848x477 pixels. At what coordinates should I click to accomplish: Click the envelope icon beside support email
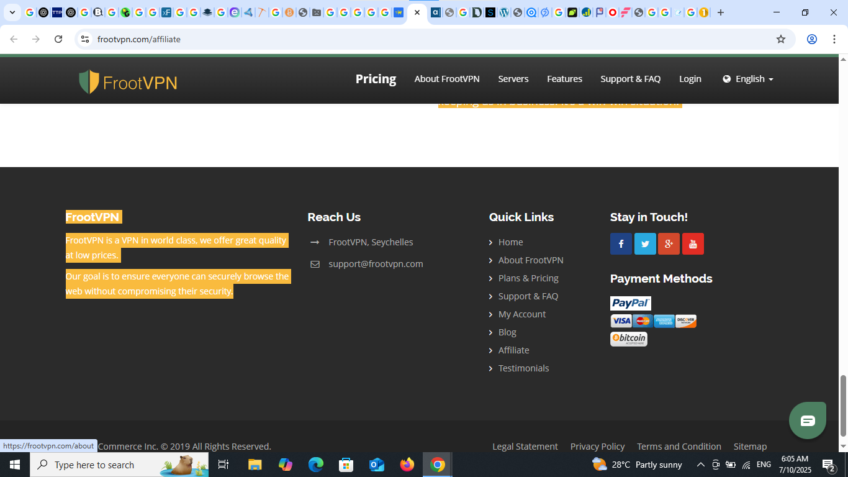pos(315,264)
